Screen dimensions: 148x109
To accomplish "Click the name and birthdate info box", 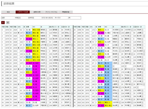I will tap(41, 18).
